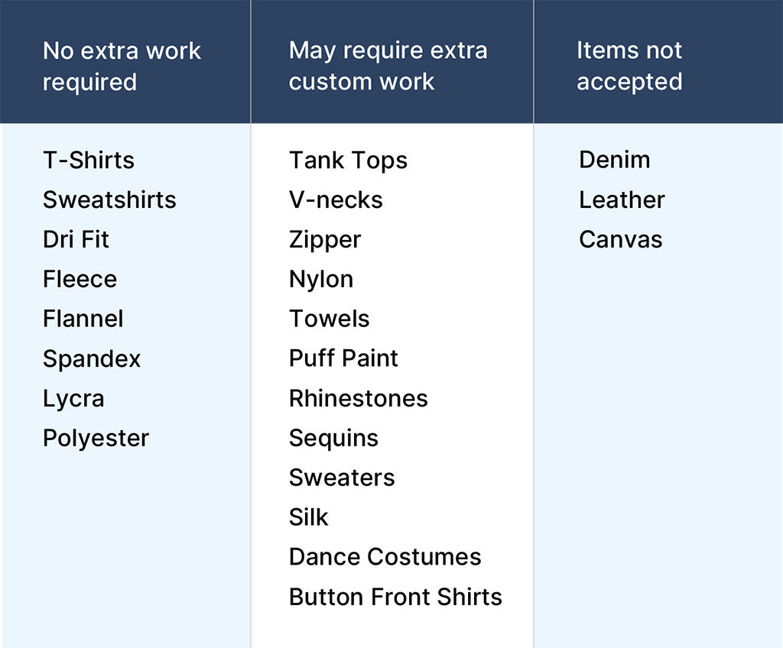Click the Spandex entry
This screenshot has width=783, height=648.
click(x=92, y=359)
